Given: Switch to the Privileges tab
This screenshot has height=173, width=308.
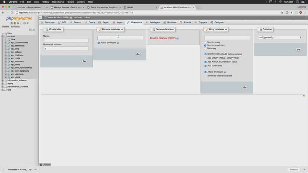Looking at the screenshot, I should pos(153,22).
